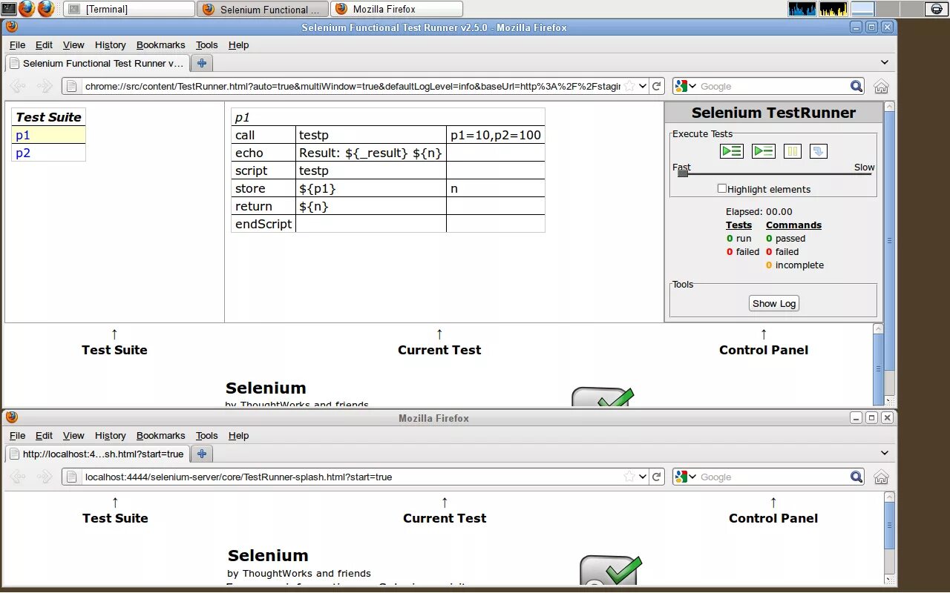950x593 pixels.
Task: Select 'p1=10,p2=100' cell in test table
Action: click(496, 135)
